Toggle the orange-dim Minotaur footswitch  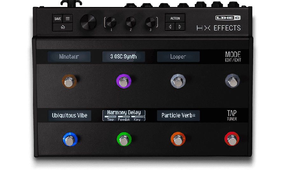pos(69,81)
